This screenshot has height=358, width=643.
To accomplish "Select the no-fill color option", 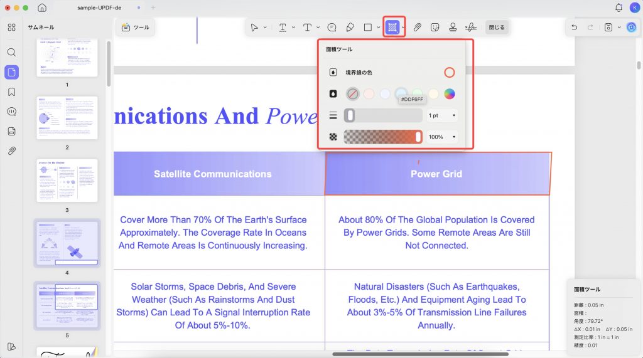I will [x=352, y=94].
